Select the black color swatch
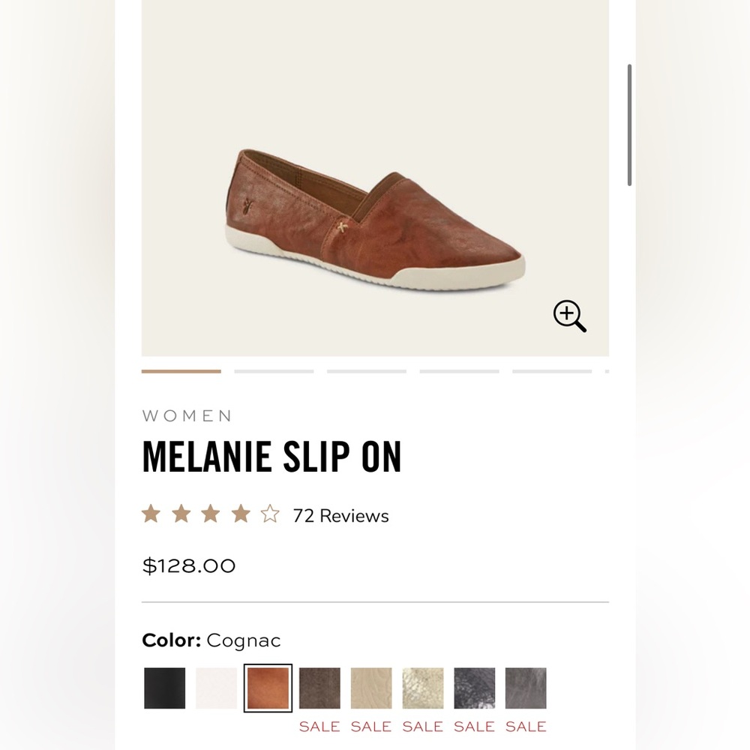This screenshot has width=750, height=750. tap(163, 688)
